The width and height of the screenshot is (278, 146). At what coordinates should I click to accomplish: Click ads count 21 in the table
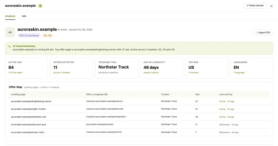(x=196, y=109)
